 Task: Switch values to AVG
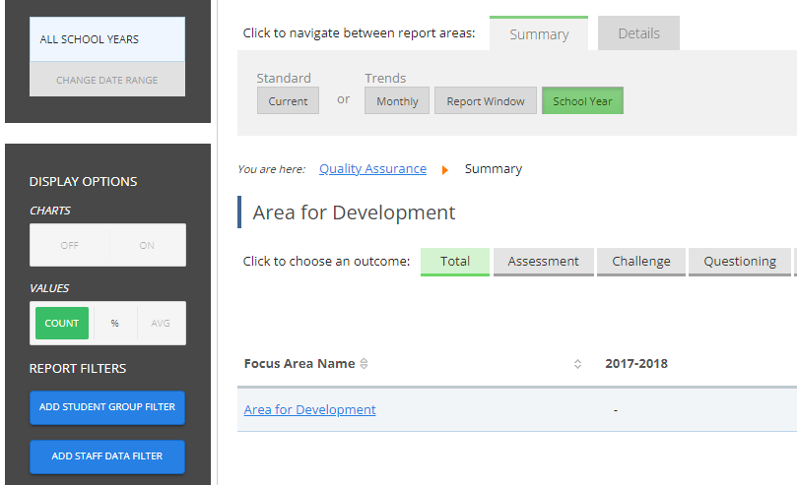(160, 323)
